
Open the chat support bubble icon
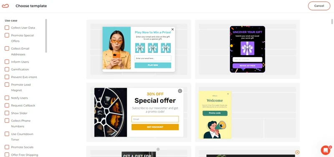coord(326,150)
